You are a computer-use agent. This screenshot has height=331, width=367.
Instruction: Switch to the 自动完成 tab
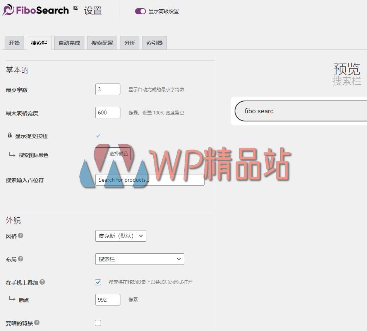point(69,43)
